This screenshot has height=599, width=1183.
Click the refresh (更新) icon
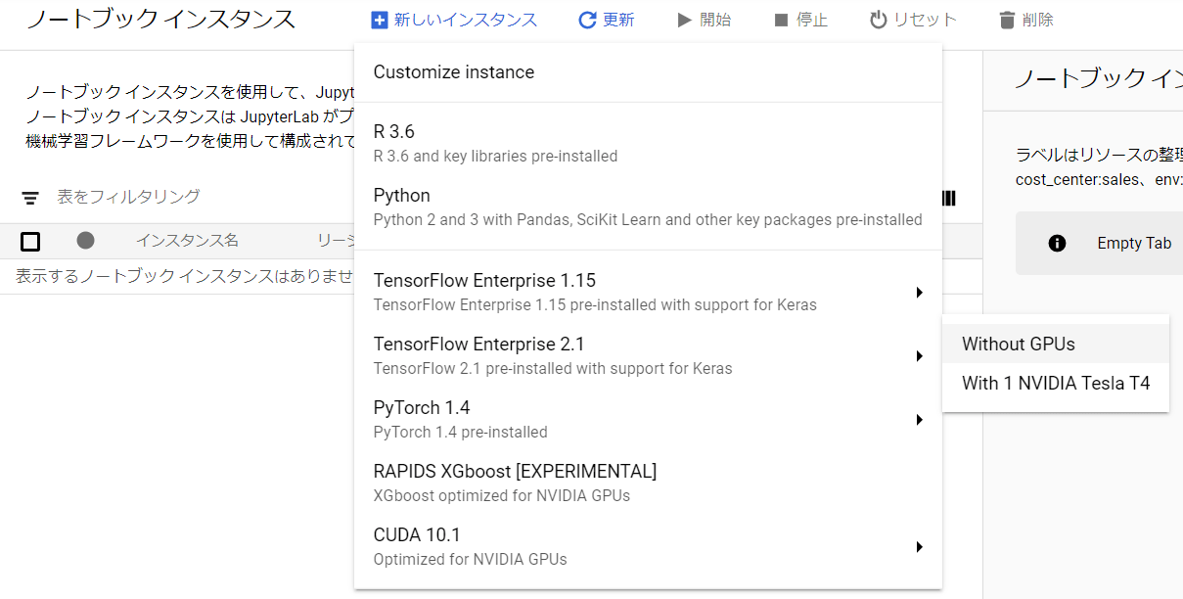(x=587, y=20)
